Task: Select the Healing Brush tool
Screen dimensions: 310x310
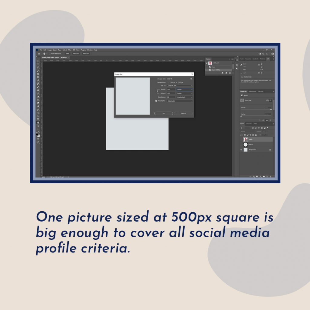Action: 38,84
